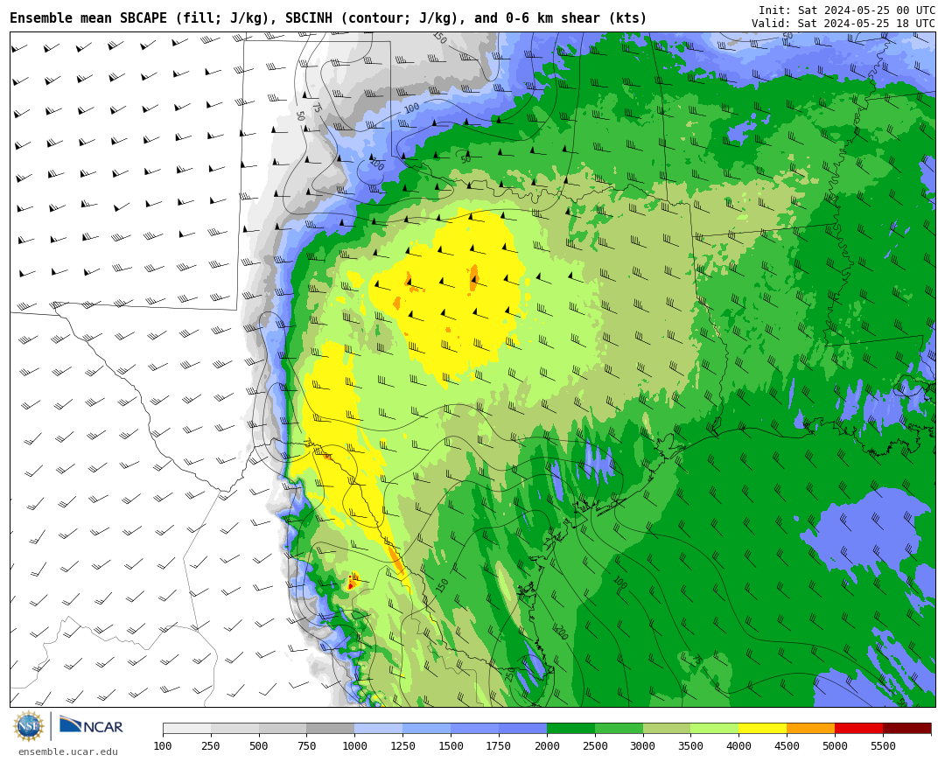Image resolution: width=945 pixels, height=762 pixels.
Task: Pick the pale blue 1000–1250 legend swatch
Action: [379, 729]
